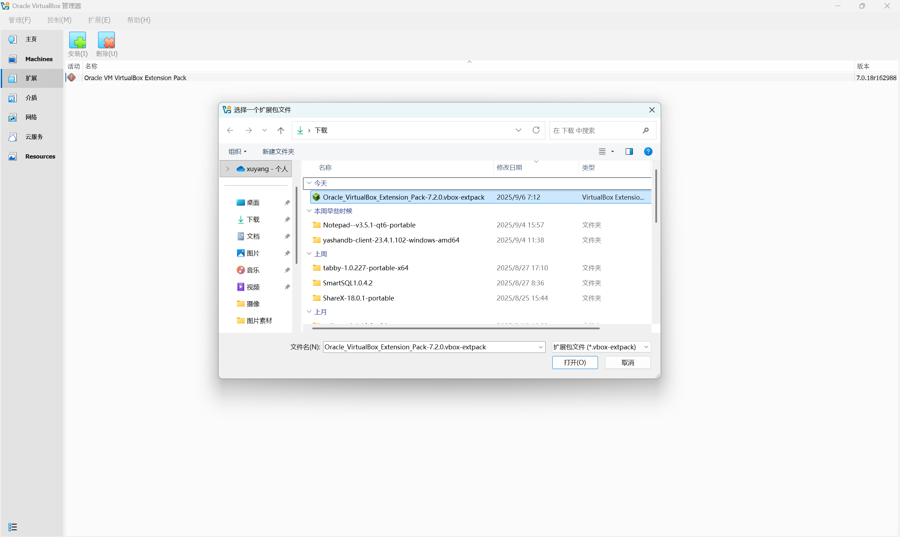Viewport: 900px width, 537px height.
Task: Open Machines in the sidebar
Action: (38, 59)
